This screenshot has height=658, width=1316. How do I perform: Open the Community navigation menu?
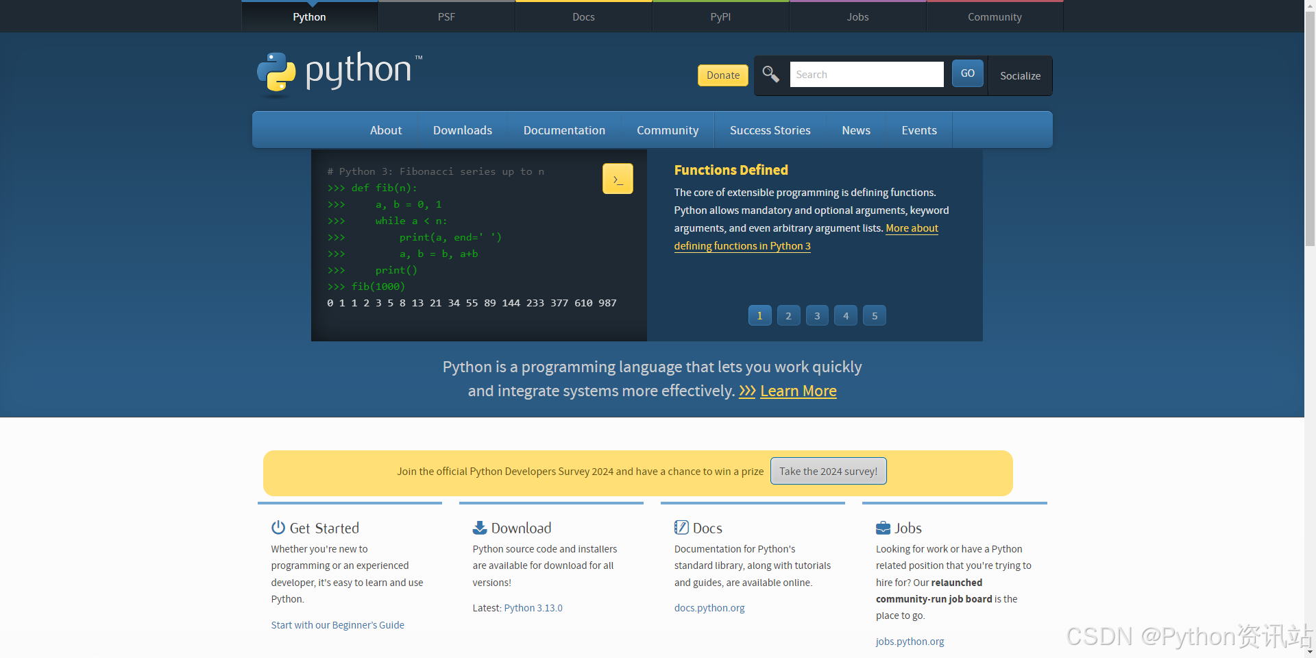coord(668,130)
